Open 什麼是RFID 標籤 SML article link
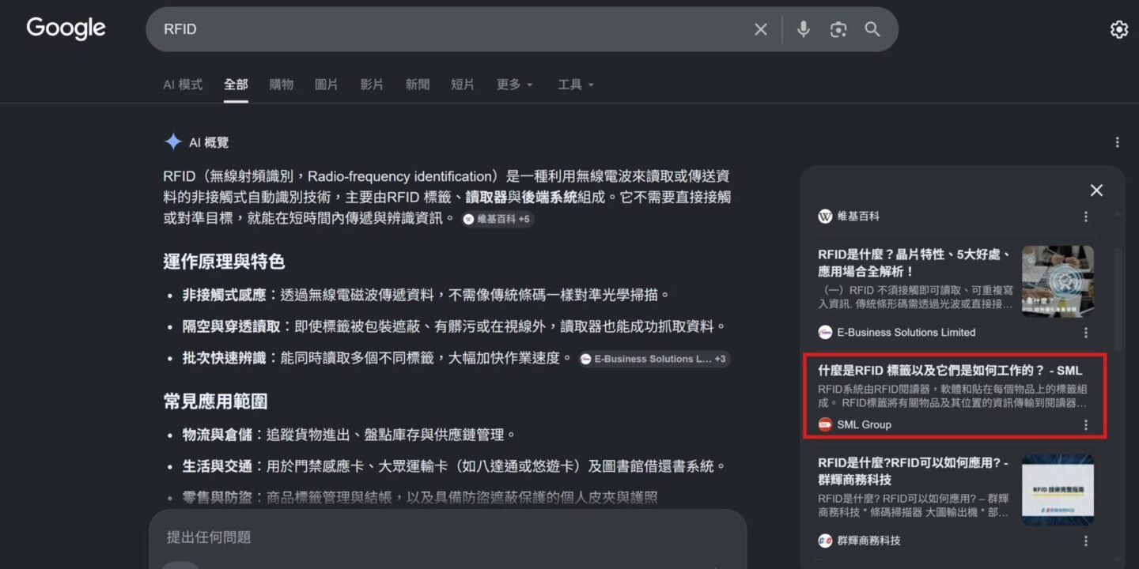This screenshot has height=569, width=1139. click(x=950, y=370)
